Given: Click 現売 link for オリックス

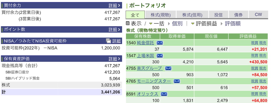Looking at the screenshot, I should pyautogui.click(x=263, y=94).
